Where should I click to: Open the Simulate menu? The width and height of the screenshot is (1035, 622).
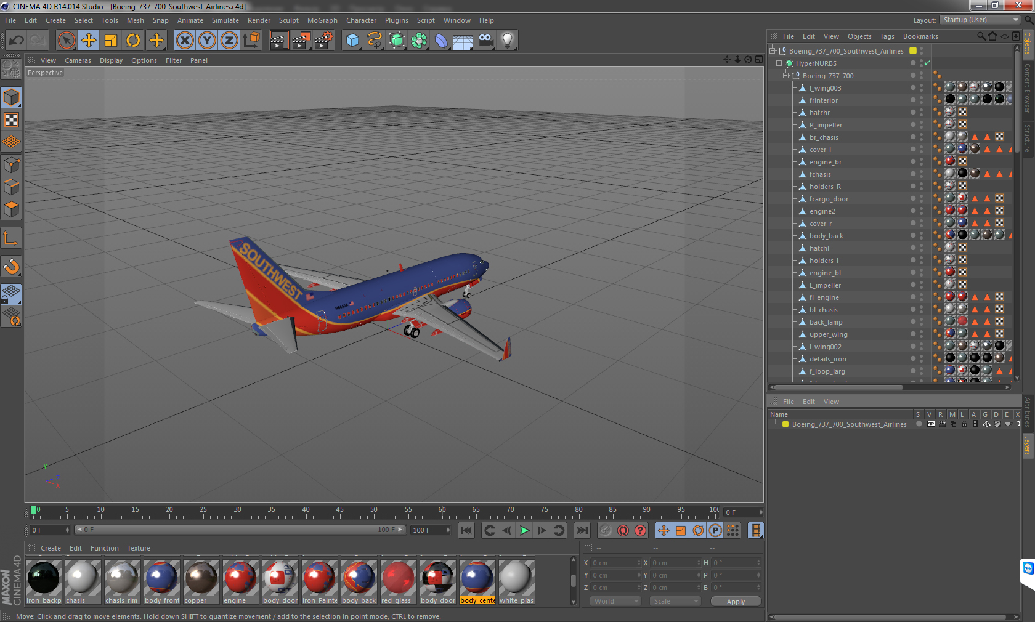pos(225,20)
